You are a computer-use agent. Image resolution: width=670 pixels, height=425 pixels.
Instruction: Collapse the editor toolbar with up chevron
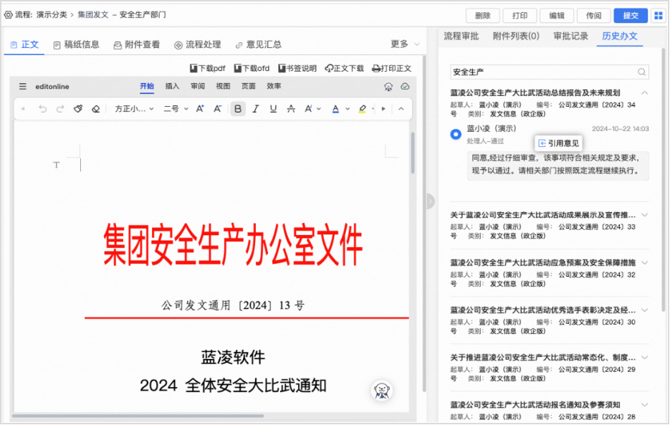click(401, 109)
